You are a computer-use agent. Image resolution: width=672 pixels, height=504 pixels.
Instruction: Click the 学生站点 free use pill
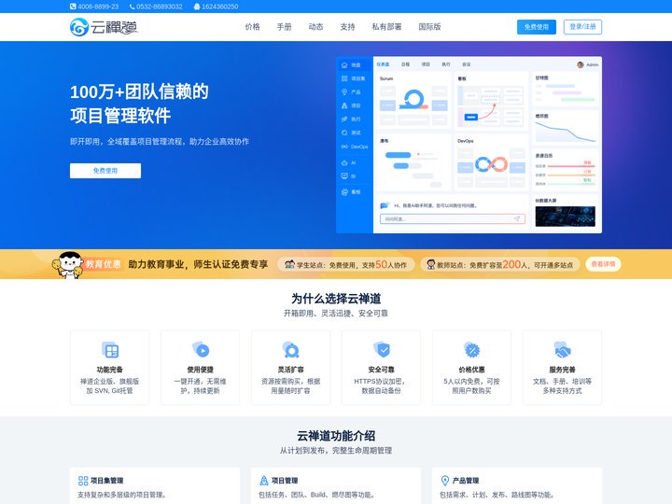[x=346, y=264]
